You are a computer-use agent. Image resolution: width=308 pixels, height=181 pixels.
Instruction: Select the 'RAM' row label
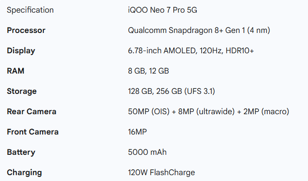pos(15,71)
